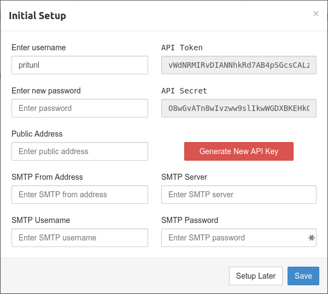Click the SMTP from address field
Viewport: 328px width, 294px height.
pyautogui.click(x=80, y=195)
